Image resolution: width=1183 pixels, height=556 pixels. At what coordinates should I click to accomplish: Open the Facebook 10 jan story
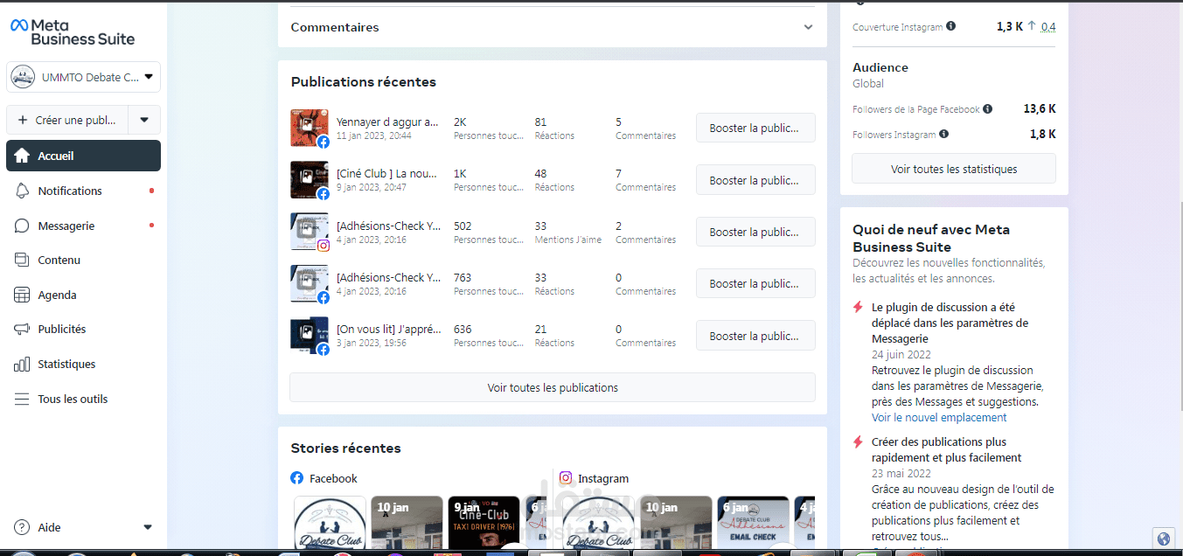point(407,522)
